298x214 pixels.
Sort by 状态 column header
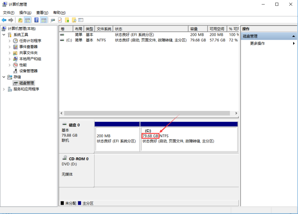coord(150,29)
